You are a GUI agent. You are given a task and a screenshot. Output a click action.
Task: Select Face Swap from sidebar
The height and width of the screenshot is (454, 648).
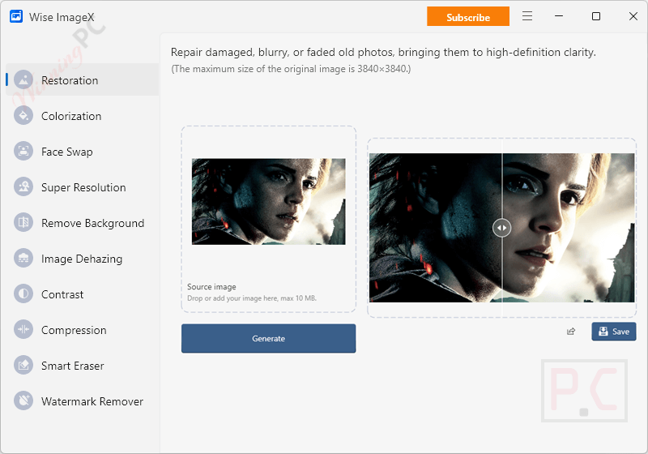67,152
